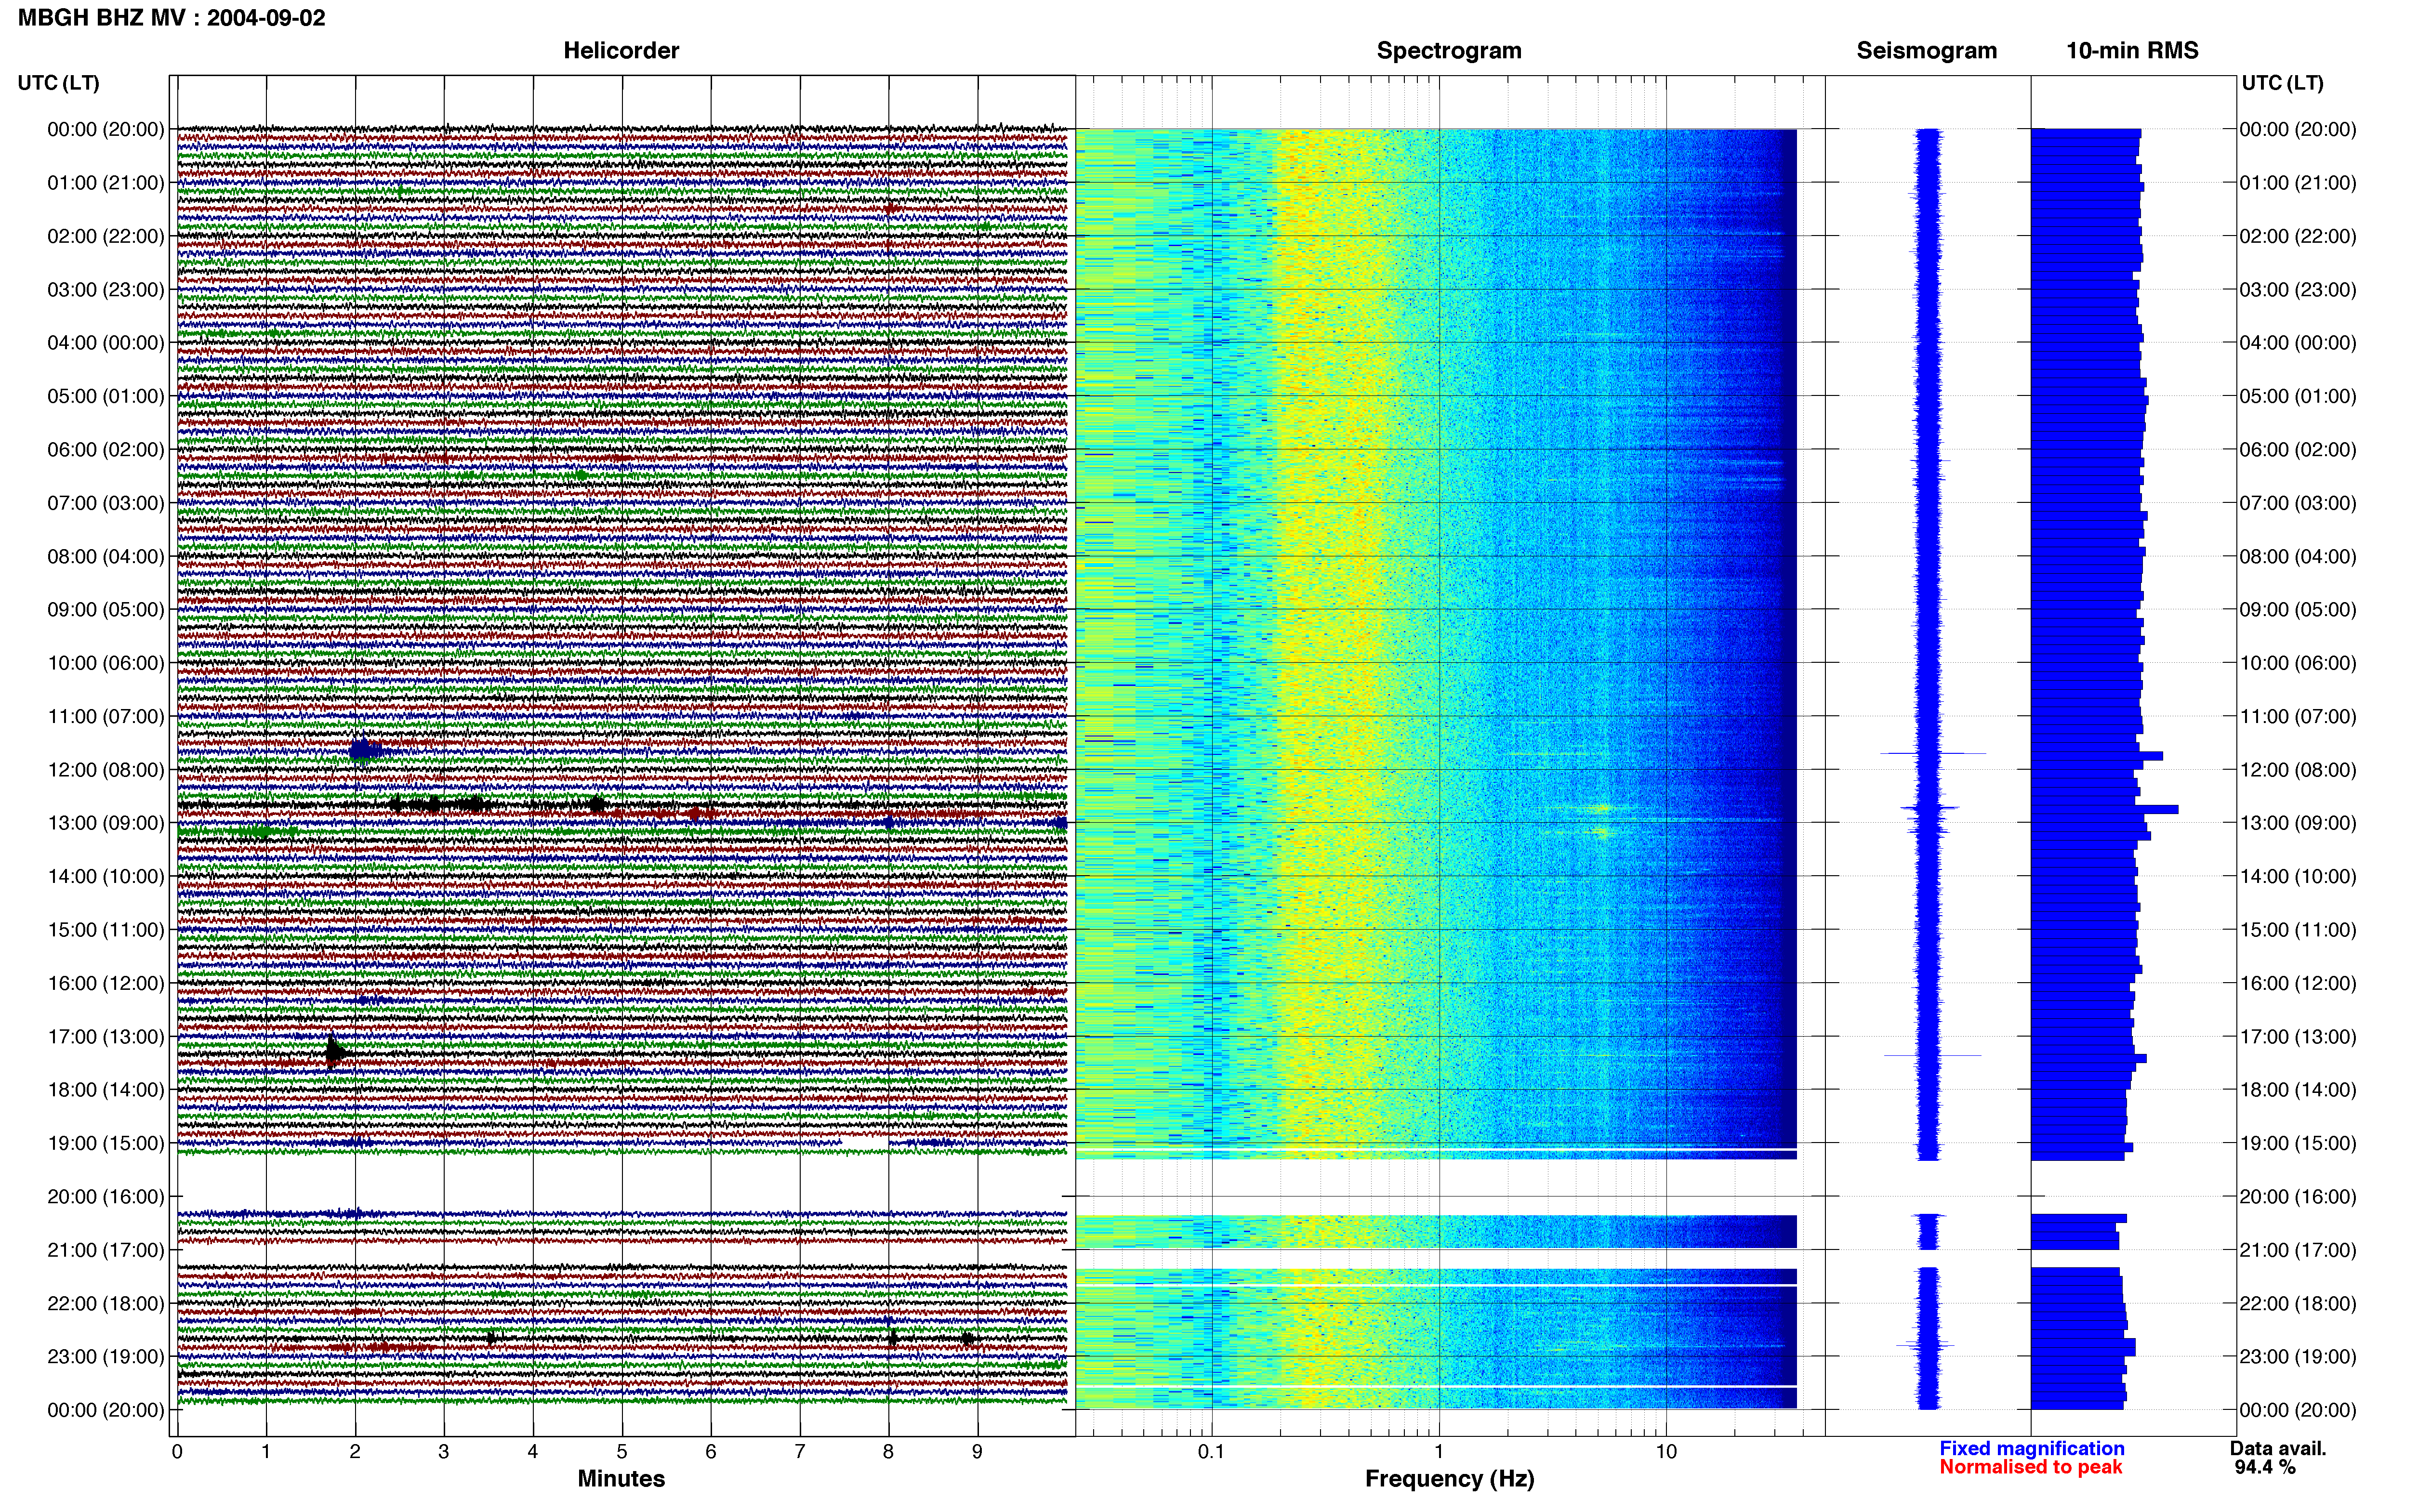Click '12:00 (08:00)' on the left time axis

coord(106,770)
